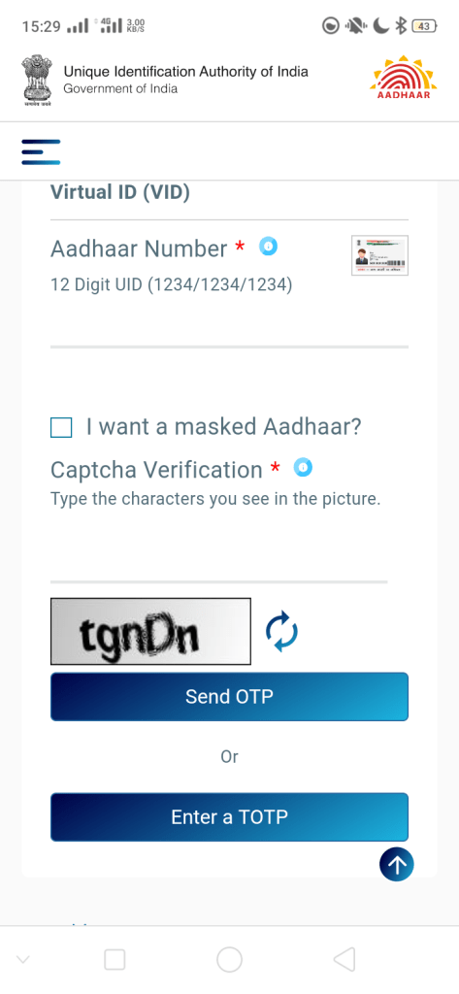This screenshot has width=459, height=994.
Task: Select the Virtual ID (VID) option
Action: [x=119, y=192]
